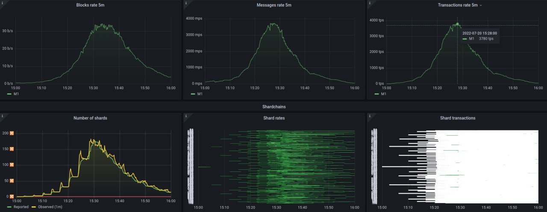Viewport: 547px width, 212px height.
Task: Click the Shard rates panel info icon
Action: pyautogui.click(x=185, y=116)
